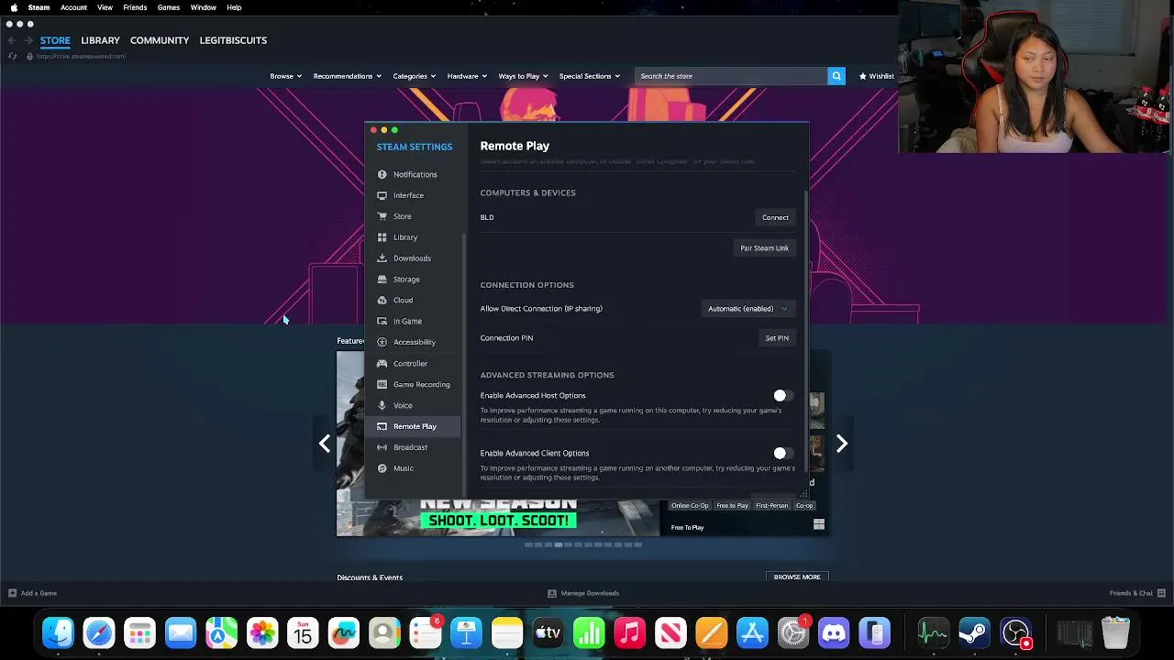Select the Store bag icon in settings
The image size is (1174, 660).
(x=382, y=216)
